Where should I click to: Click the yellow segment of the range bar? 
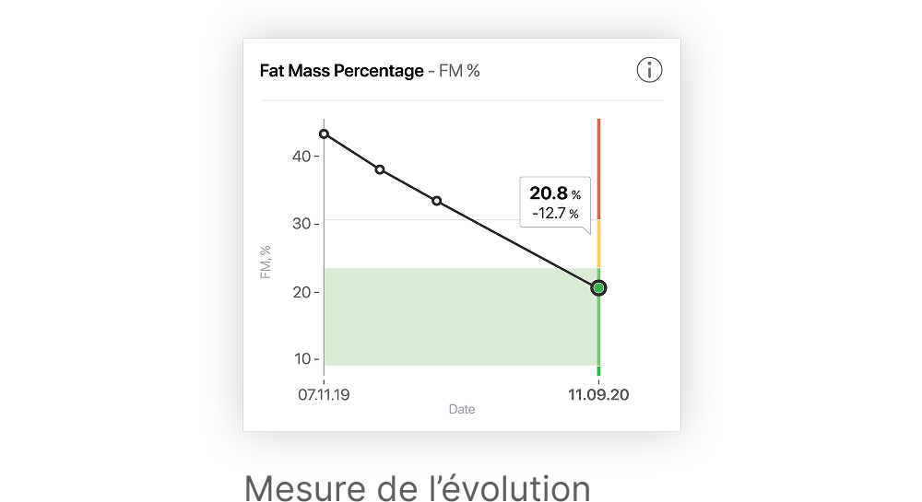coord(598,244)
